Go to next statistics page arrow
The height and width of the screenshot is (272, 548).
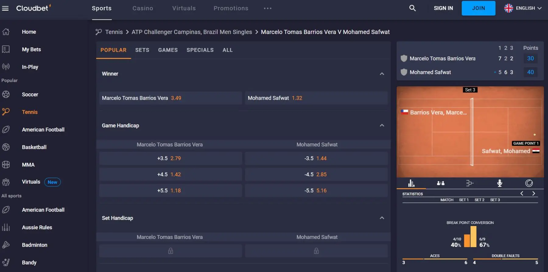pyautogui.click(x=533, y=194)
